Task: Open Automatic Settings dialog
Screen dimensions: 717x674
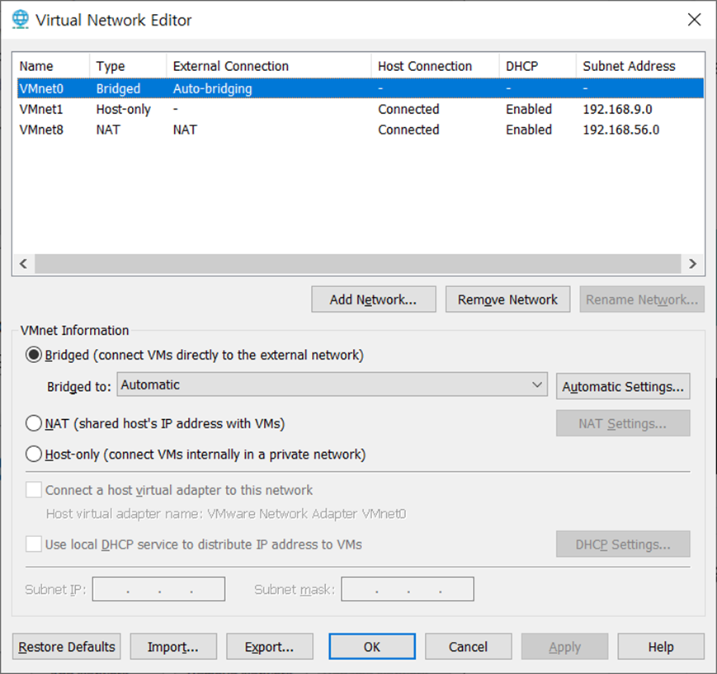Action: click(x=623, y=386)
